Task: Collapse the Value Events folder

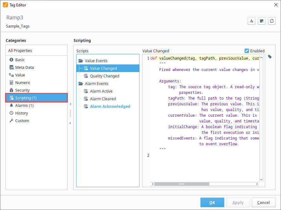Action: [81, 61]
